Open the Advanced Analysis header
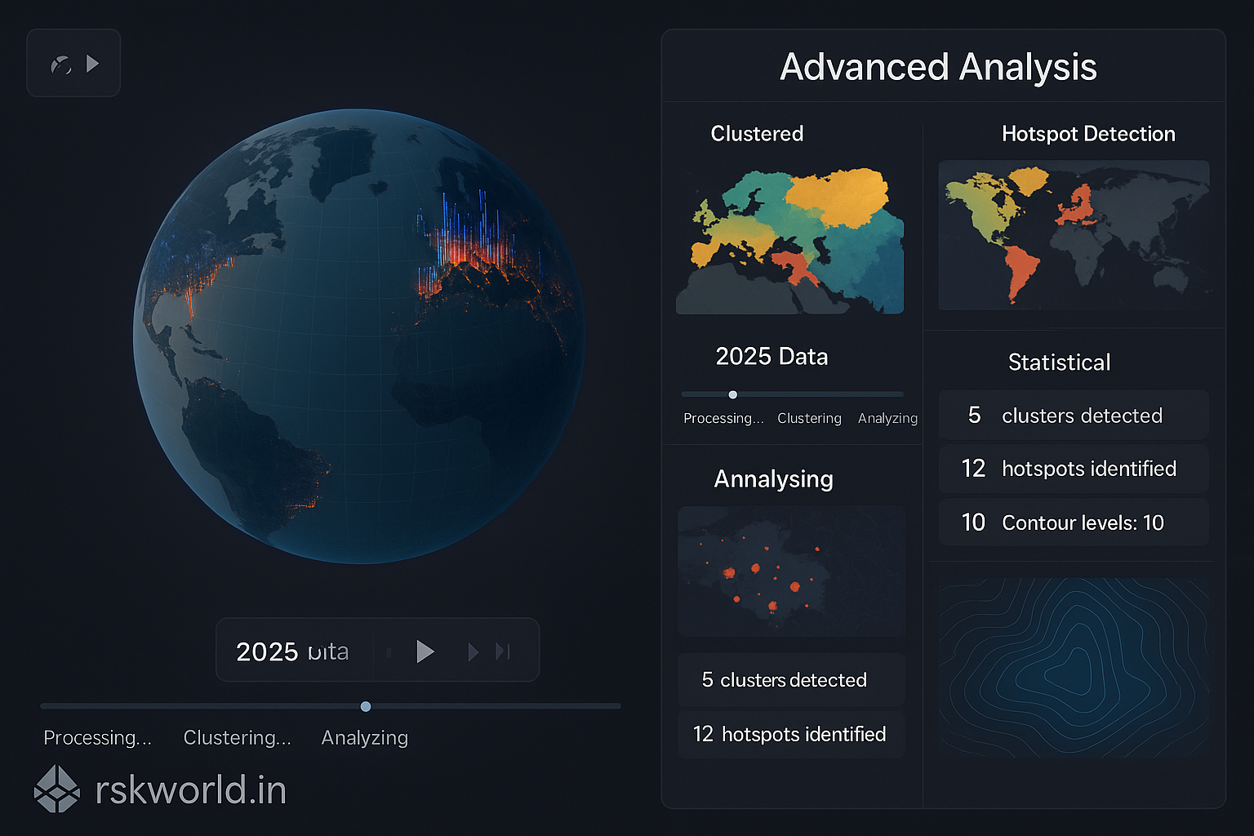 coord(938,68)
